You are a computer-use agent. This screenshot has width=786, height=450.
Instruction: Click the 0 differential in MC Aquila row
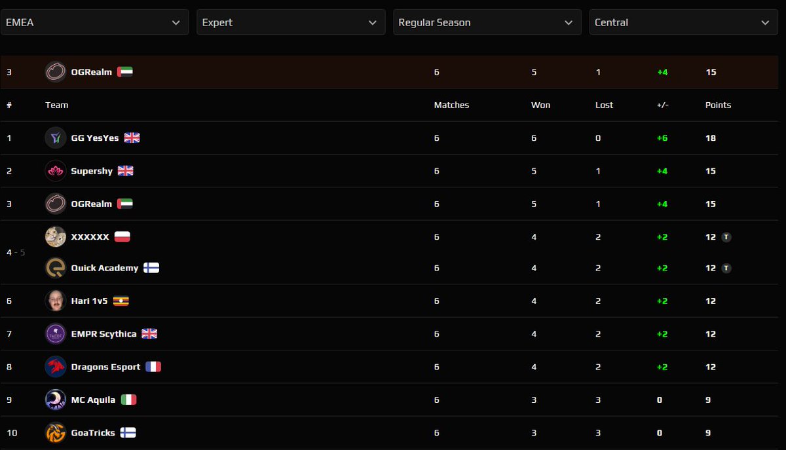(x=660, y=400)
